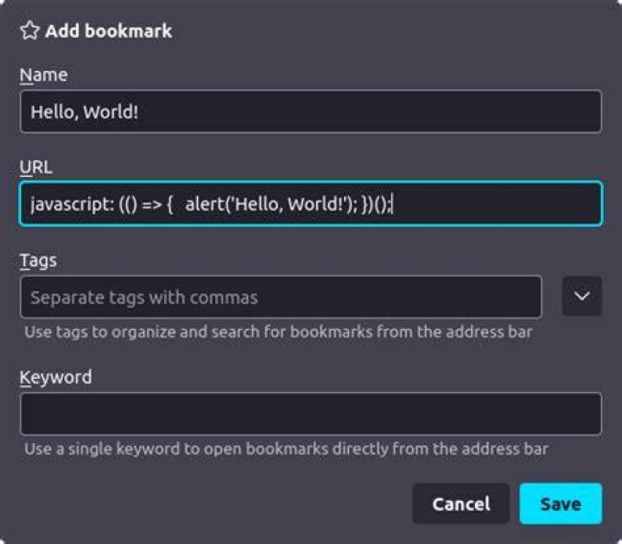Click into the Name field containing Hello, World!

(x=311, y=111)
